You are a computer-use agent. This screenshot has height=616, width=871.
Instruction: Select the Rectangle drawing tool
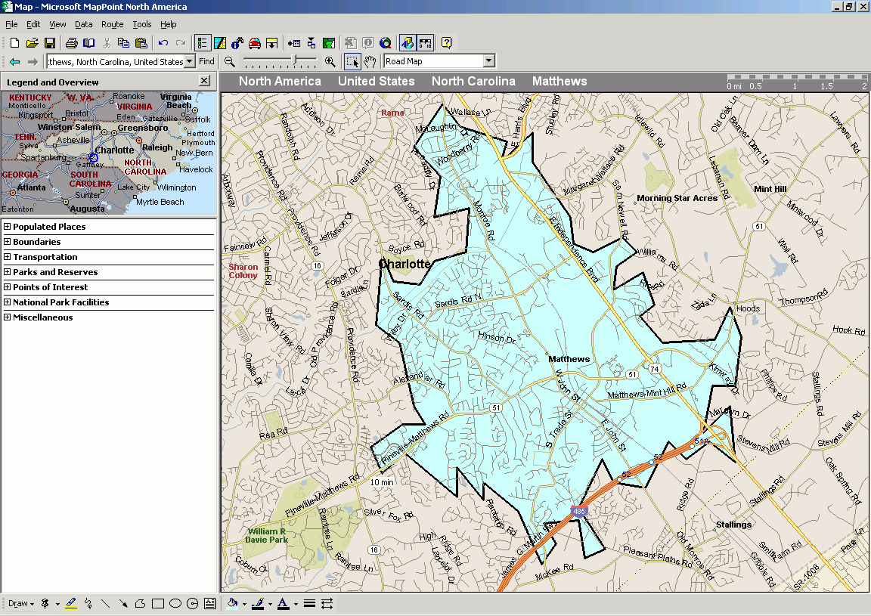coord(158,603)
